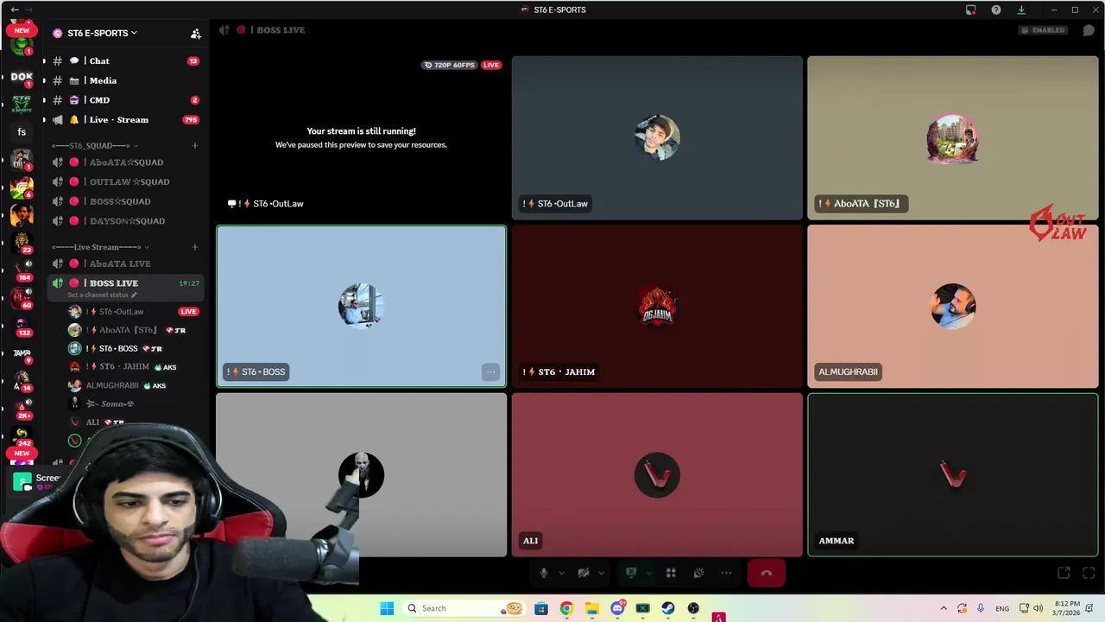1105x622 pixels.
Task: Open the fs server icon
Action: click(22, 132)
